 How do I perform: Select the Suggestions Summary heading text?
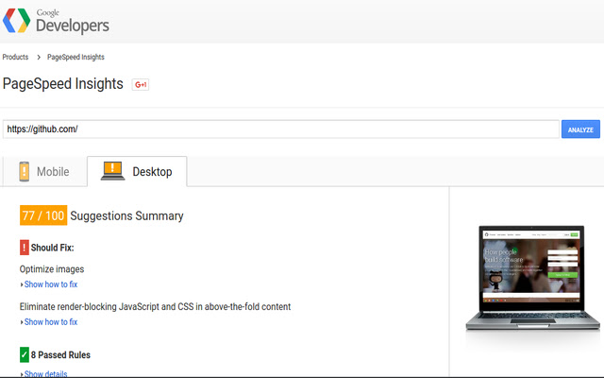coord(126,215)
